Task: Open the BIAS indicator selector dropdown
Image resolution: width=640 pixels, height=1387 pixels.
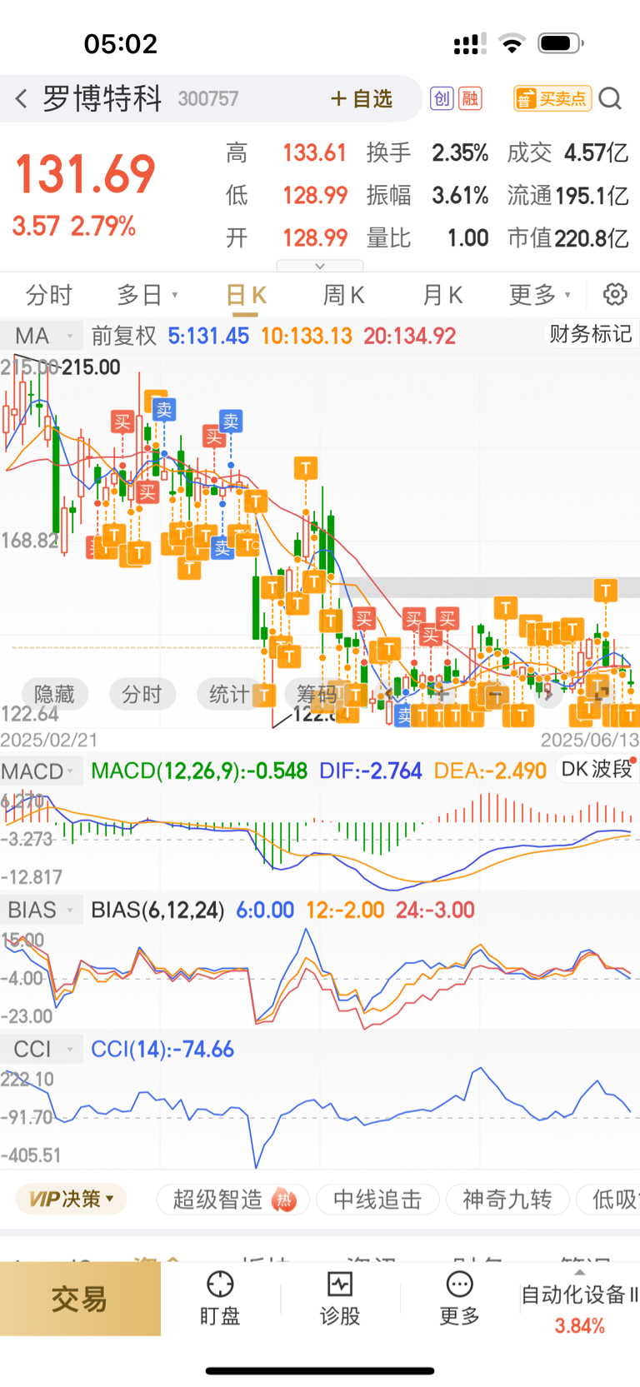Action: pos(40,910)
